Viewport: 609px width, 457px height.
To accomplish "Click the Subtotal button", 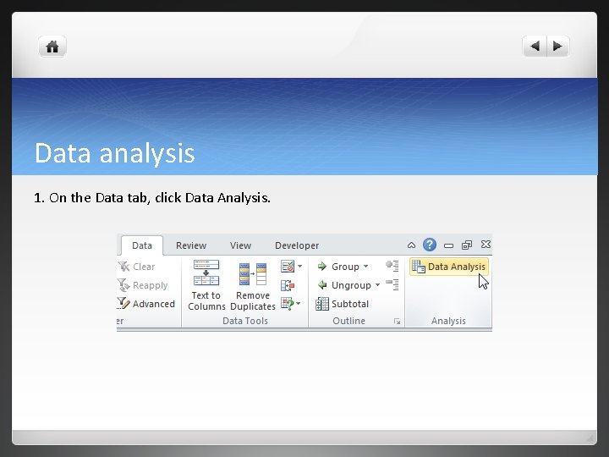I will [x=343, y=304].
